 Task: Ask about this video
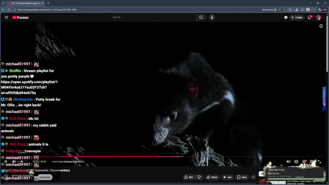point(227,177)
